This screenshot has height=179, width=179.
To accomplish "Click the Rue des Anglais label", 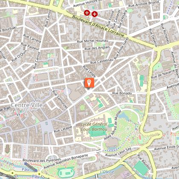I will (97, 48).
